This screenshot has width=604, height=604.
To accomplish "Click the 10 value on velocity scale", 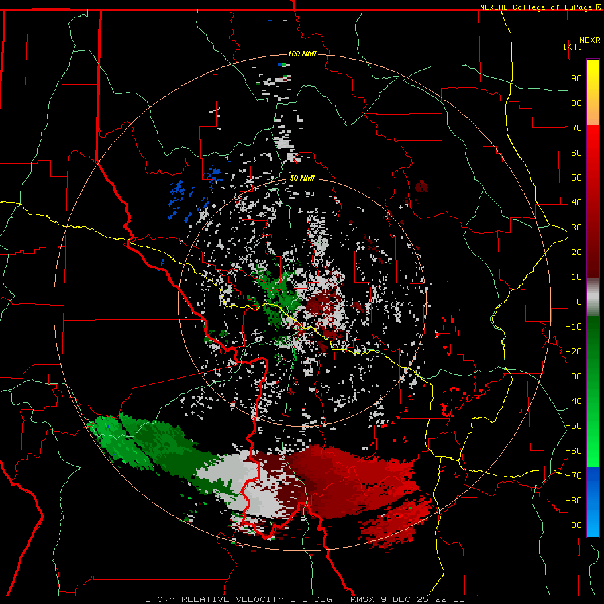I will (x=576, y=277).
